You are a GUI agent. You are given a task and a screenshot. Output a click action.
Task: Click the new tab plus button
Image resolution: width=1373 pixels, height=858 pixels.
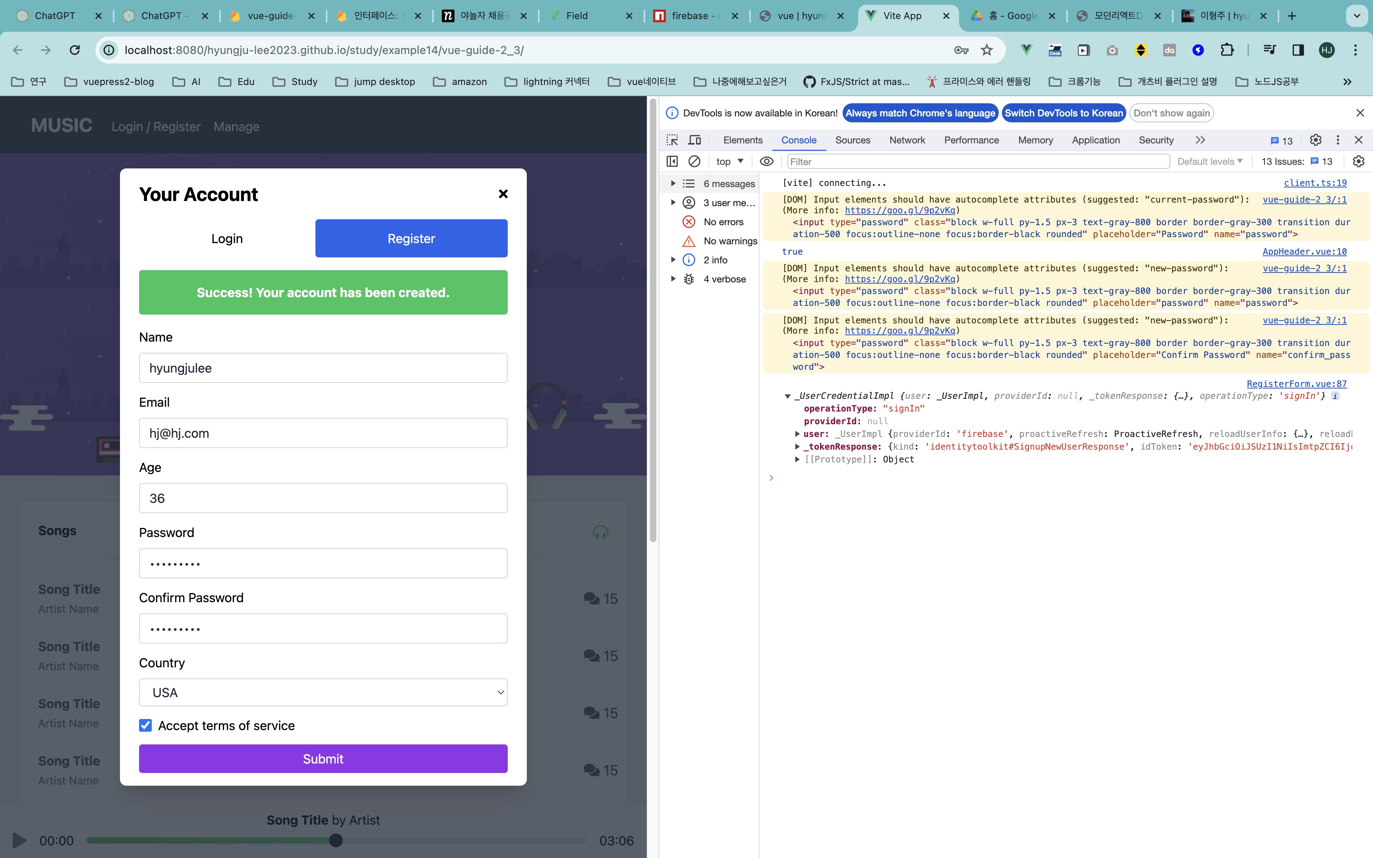pos(1292,16)
